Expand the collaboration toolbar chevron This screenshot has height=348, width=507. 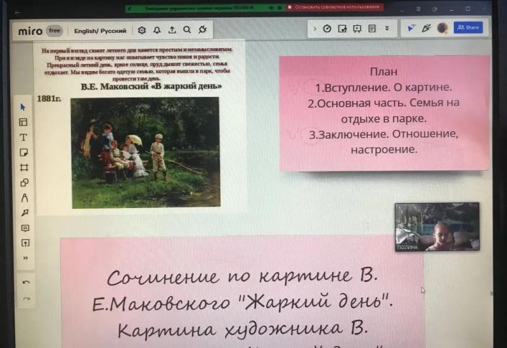[314, 29]
